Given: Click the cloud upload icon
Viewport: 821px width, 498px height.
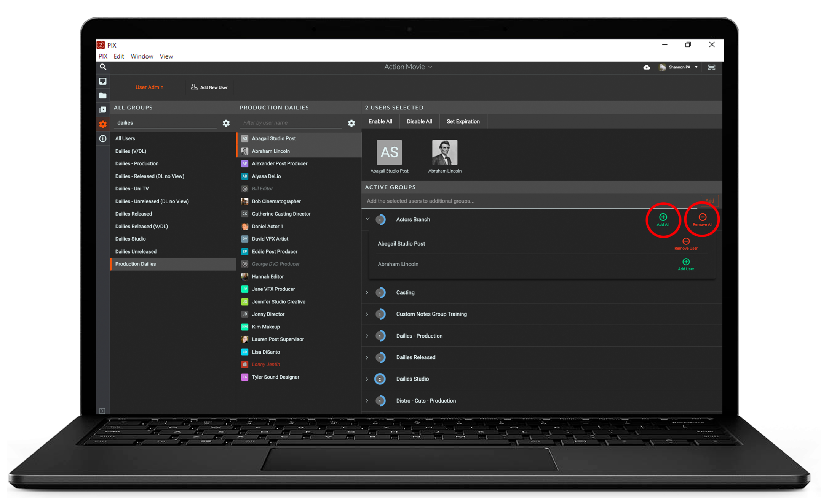Looking at the screenshot, I should (x=647, y=67).
